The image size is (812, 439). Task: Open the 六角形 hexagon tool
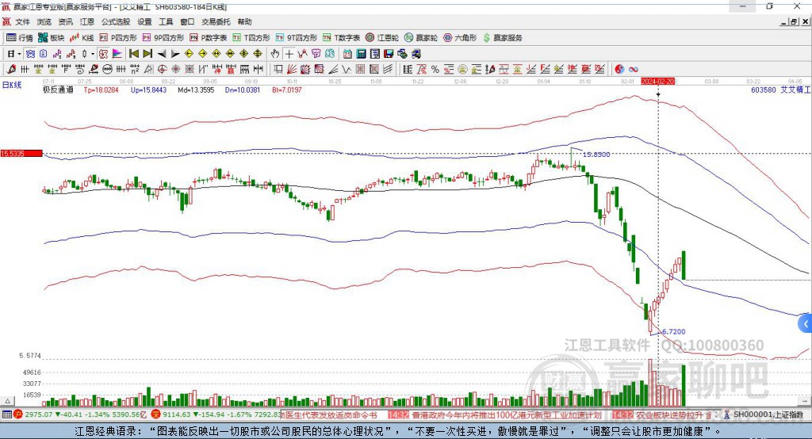coord(460,38)
